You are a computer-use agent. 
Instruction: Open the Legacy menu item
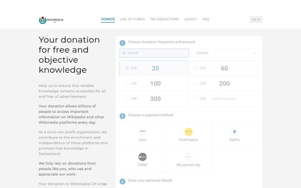191,19
